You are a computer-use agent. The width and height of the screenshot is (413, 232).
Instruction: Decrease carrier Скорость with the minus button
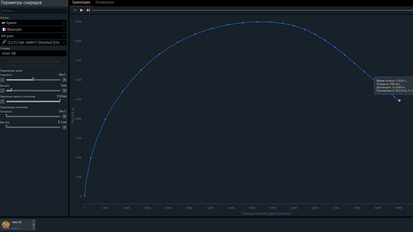pos(2,116)
